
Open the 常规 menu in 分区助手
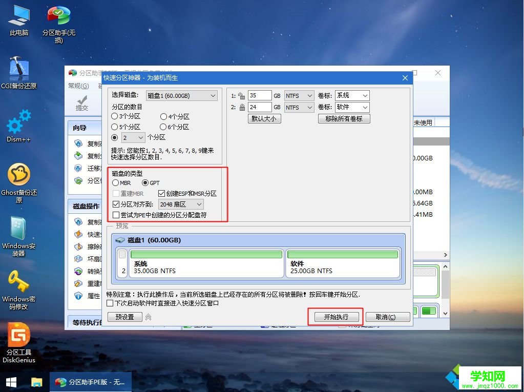(78, 86)
